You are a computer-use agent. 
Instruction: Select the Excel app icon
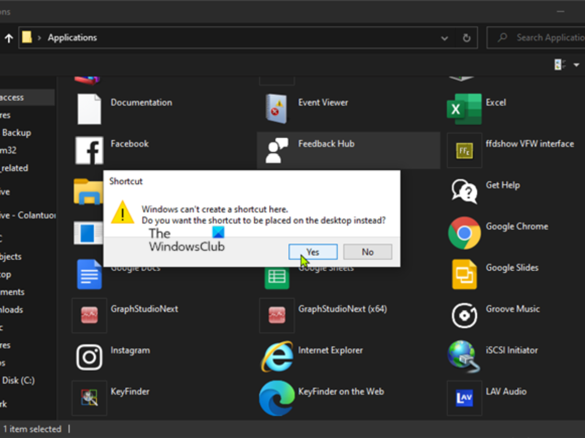[x=464, y=109]
